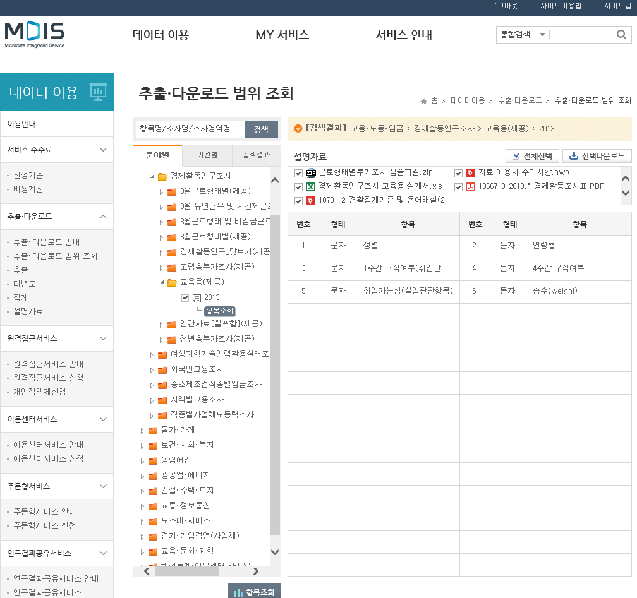Viewport: 637px width, 598px height.
Task: Click the home icon in breadcrumb
Action: pos(423,101)
